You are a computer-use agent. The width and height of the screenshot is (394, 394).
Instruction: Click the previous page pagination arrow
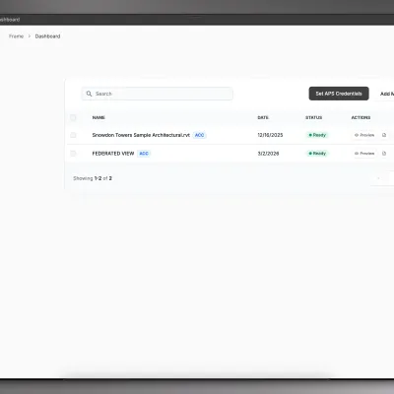(378, 178)
